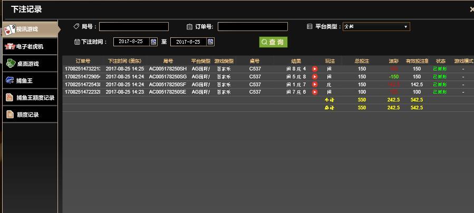Go to the 捕鱼王 tab
Image resolution: width=474 pixels, height=213 pixels.
pyautogui.click(x=29, y=80)
